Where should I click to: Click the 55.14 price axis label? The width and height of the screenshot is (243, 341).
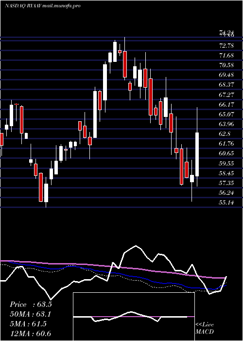click(226, 203)
